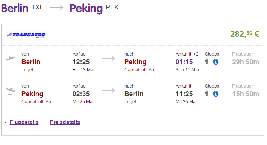The image size is (267, 145).
Task: Click the outbound flight direction arrow
Action: pos(108,59)
